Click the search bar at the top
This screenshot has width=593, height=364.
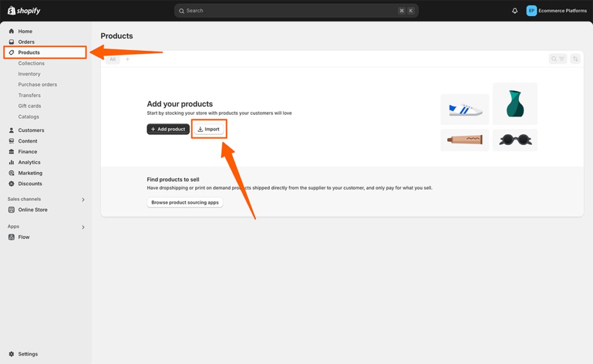point(295,10)
